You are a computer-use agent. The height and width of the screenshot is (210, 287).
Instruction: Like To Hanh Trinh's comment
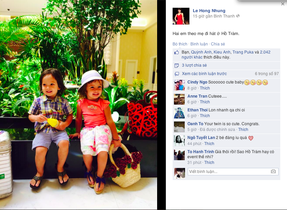[209, 163]
